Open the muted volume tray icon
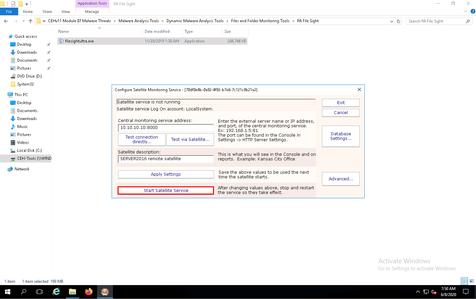Viewport: 476px width, 299px height. [434, 292]
